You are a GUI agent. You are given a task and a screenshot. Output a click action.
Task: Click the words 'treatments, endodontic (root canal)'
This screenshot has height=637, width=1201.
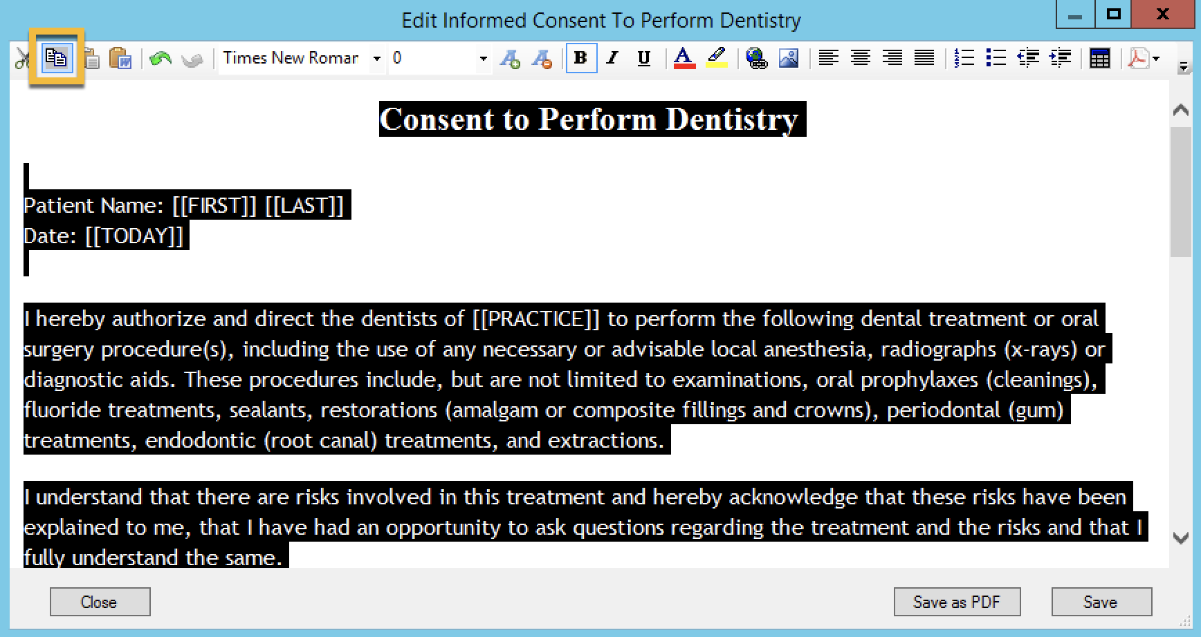click(201, 440)
